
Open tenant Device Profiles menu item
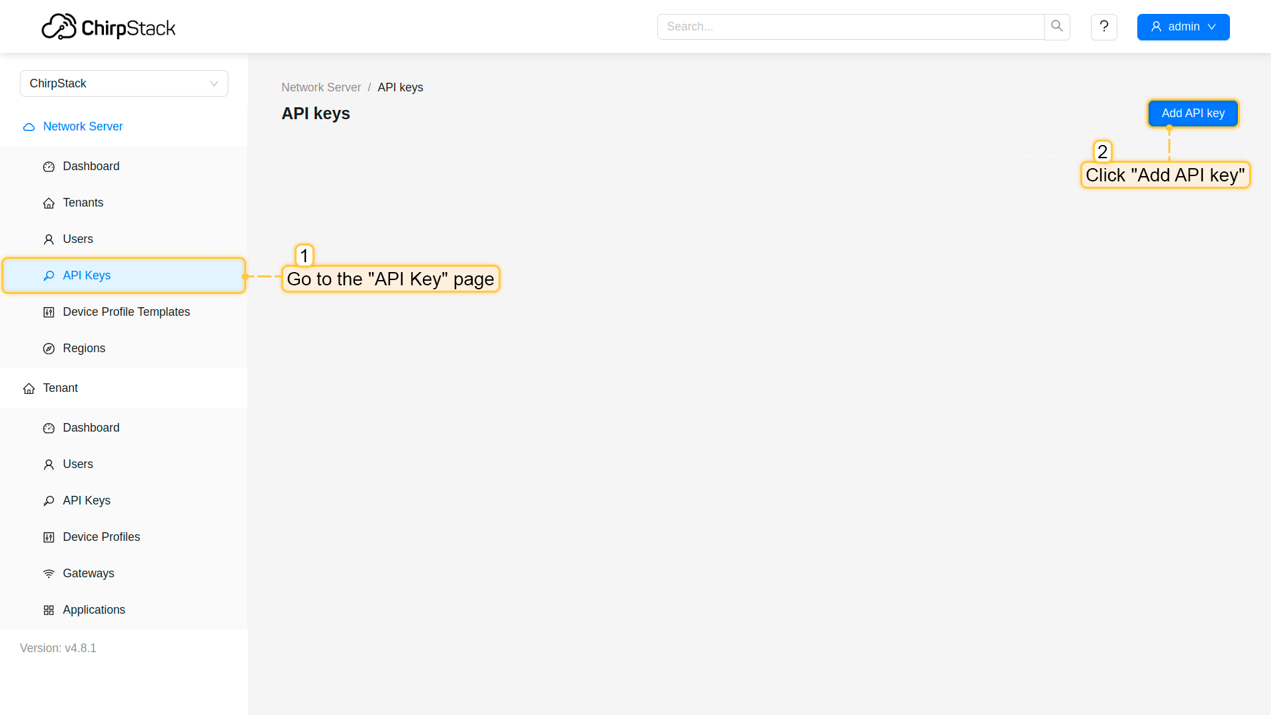click(x=101, y=537)
